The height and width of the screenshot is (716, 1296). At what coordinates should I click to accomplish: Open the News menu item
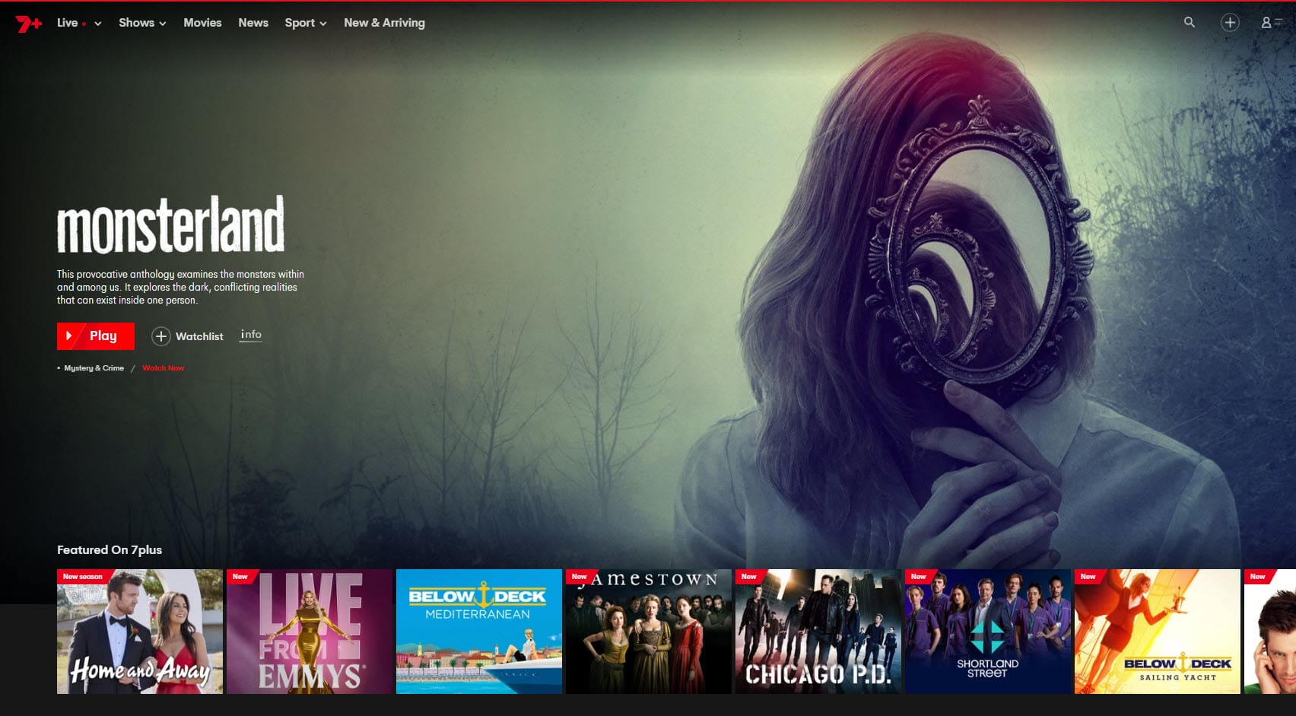253,23
